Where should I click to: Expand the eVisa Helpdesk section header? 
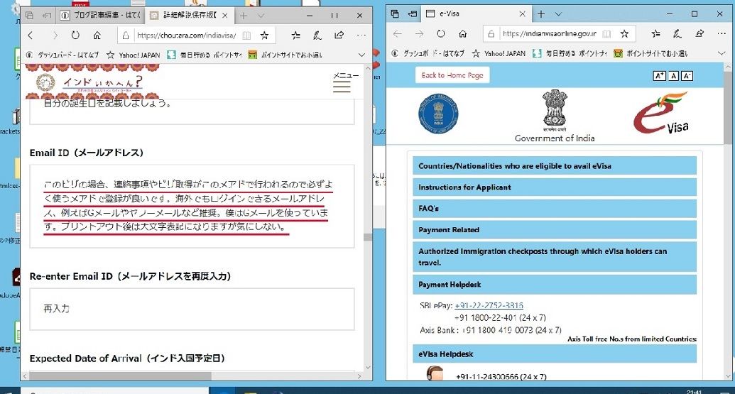pos(555,354)
